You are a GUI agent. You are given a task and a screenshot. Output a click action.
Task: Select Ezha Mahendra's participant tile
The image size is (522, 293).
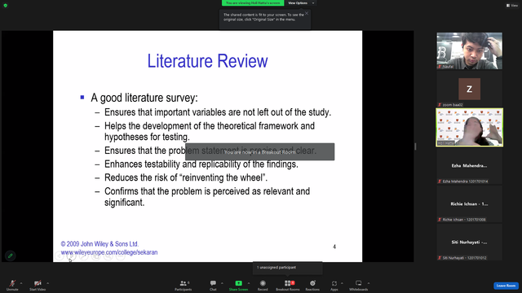tap(470, 165)
